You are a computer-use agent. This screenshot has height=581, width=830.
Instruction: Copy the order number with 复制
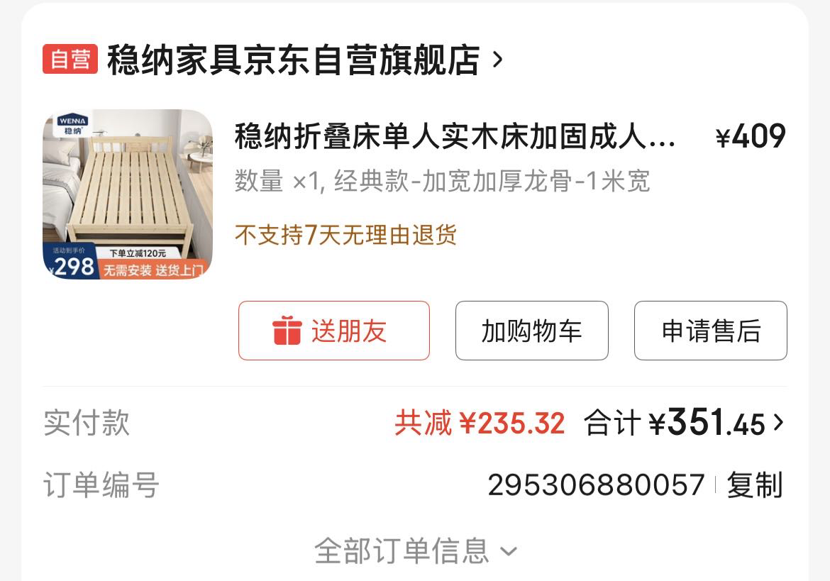coord(754,485)
